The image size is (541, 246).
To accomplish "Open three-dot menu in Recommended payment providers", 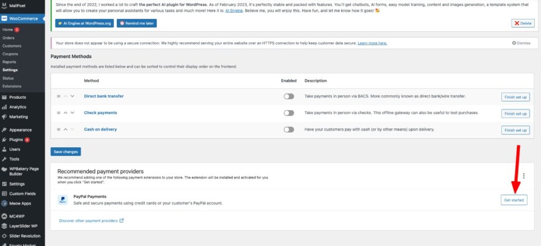I will click(x=524, y=176).
